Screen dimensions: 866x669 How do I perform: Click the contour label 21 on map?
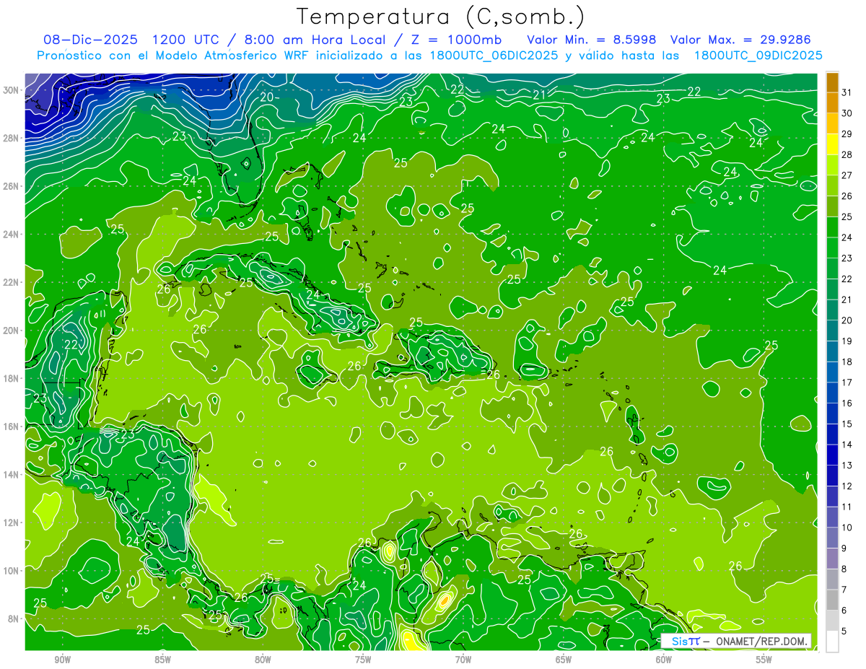[x=538, y=95]
